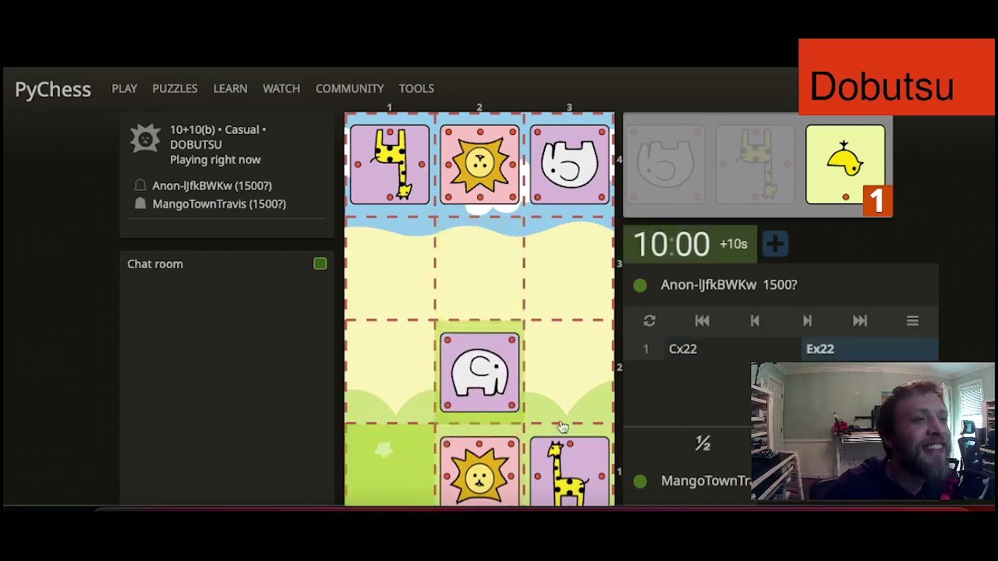Open the PLAY menu

tap(124, 88)
